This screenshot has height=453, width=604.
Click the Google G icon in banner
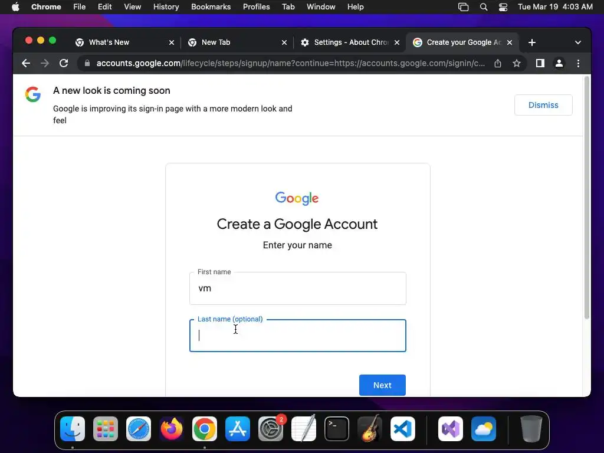tap(33, 94)
